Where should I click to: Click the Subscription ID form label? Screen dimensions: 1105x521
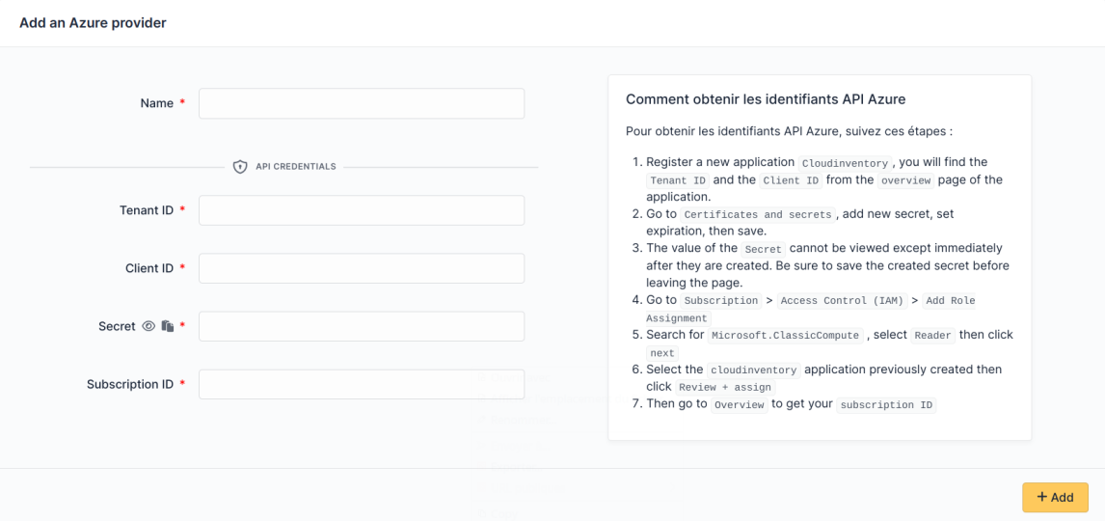[x=130, y=384]
